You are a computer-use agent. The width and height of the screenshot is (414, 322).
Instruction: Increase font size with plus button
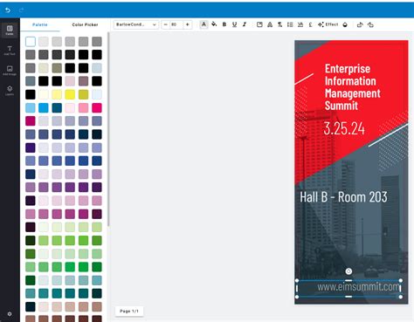pos(188,24)
